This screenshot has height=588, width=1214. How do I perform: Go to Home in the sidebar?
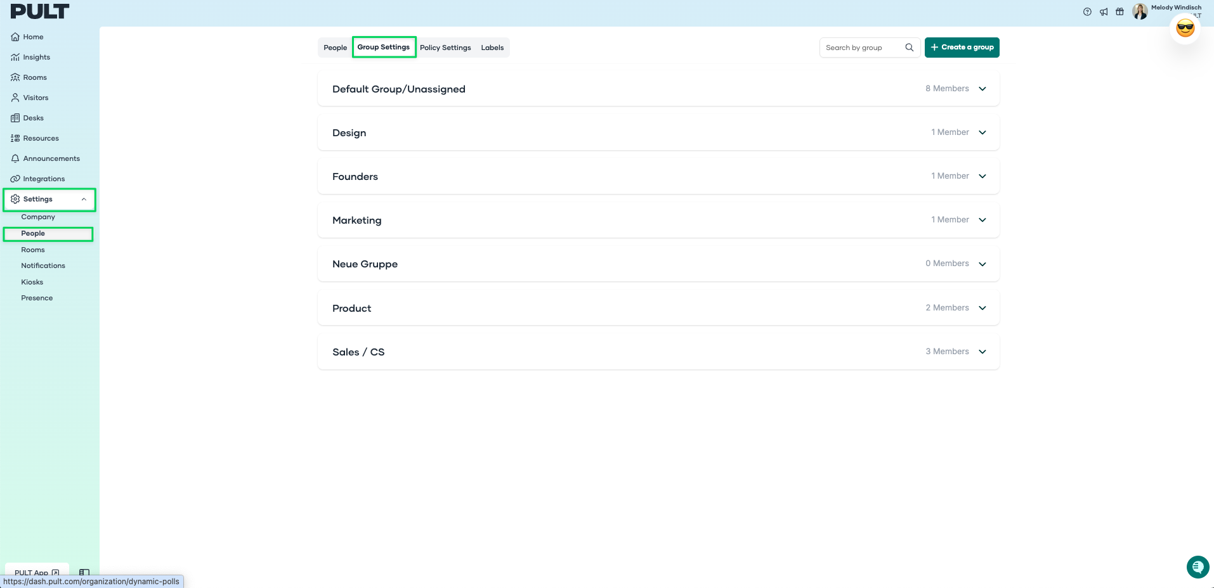click(x=27, y=37)
